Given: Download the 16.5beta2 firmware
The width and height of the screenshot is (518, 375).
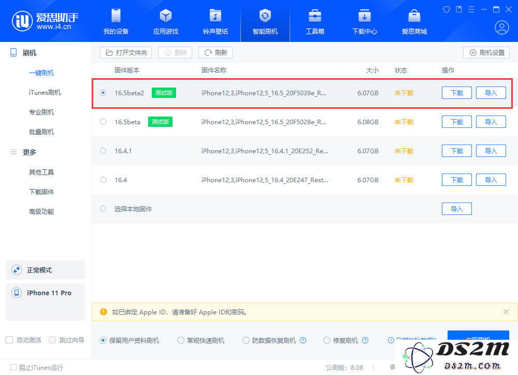Looking at the screenshot, I should pyautogui.click(x=457, y=93).
